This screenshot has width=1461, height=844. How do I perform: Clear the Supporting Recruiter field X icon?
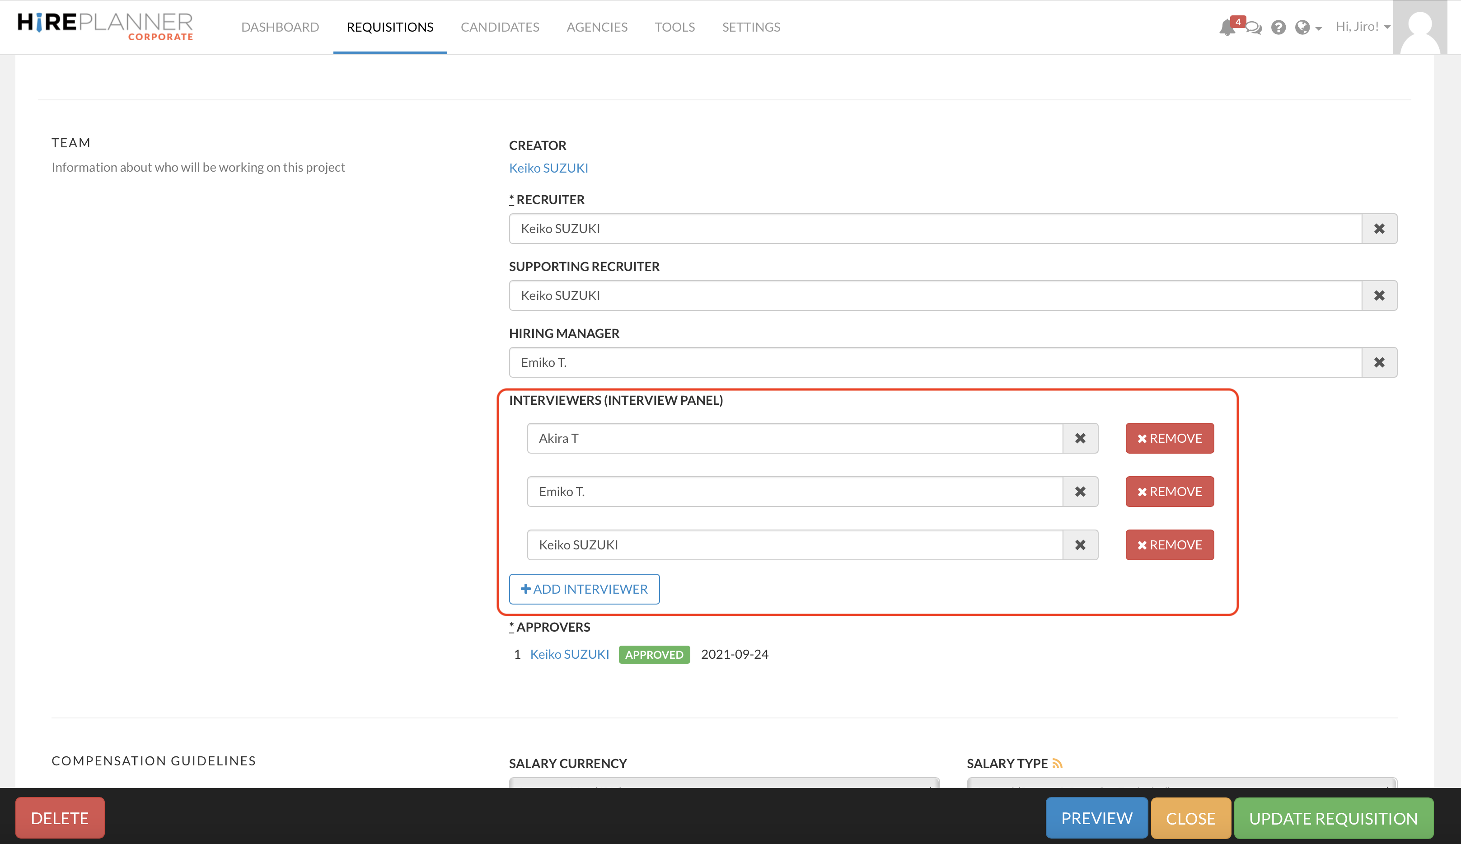[1379, 295]
